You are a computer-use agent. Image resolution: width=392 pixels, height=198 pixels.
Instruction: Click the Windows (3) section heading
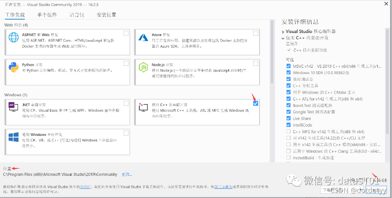pos(16,95)
